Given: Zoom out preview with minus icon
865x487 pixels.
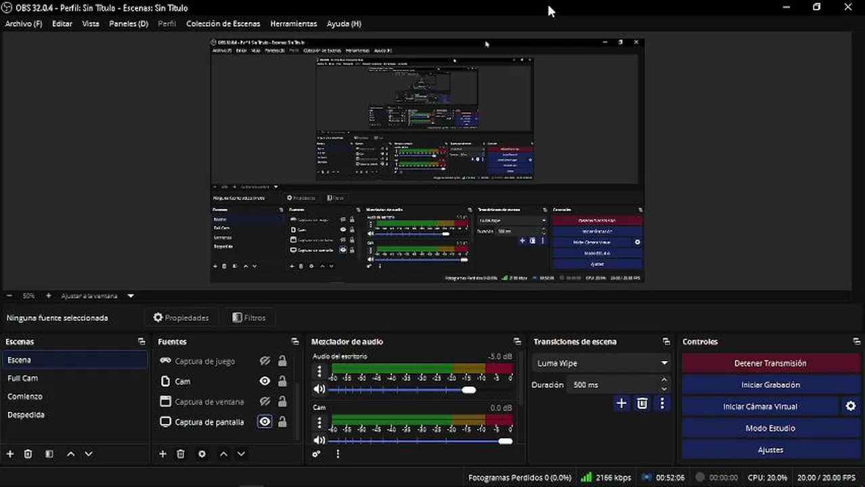Looking at the screenshot, I should coord(9,296).
